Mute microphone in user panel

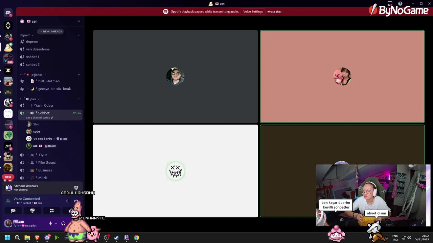pyautogui.click(x=50, y=223)
